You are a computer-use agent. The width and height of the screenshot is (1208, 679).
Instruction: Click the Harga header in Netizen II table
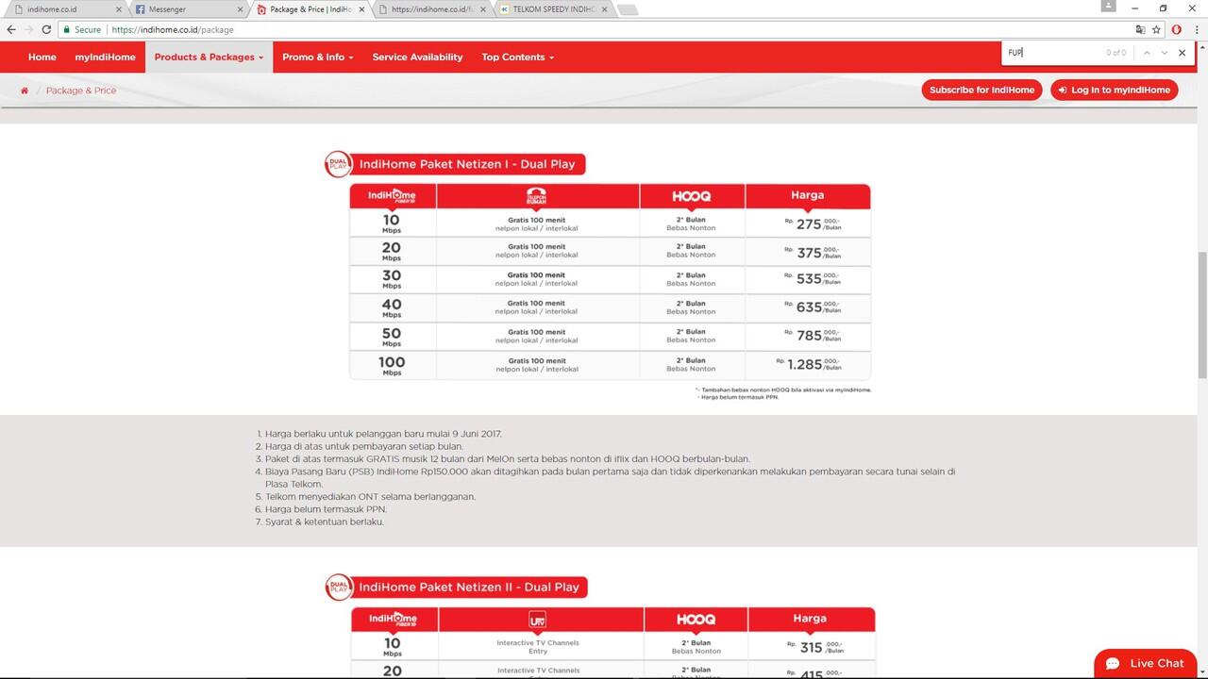pos(810,619)
